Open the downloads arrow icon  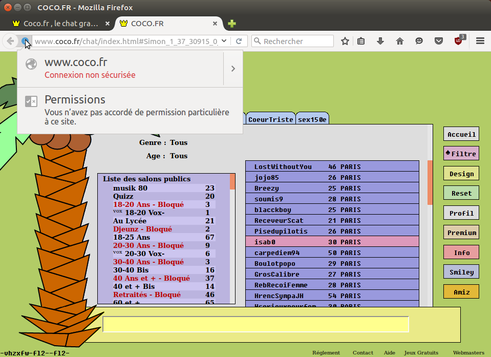coord(380,41)
